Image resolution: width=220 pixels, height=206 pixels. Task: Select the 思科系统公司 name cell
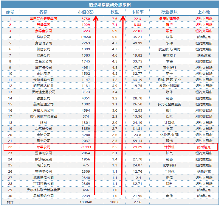click(x=43, y=196)
